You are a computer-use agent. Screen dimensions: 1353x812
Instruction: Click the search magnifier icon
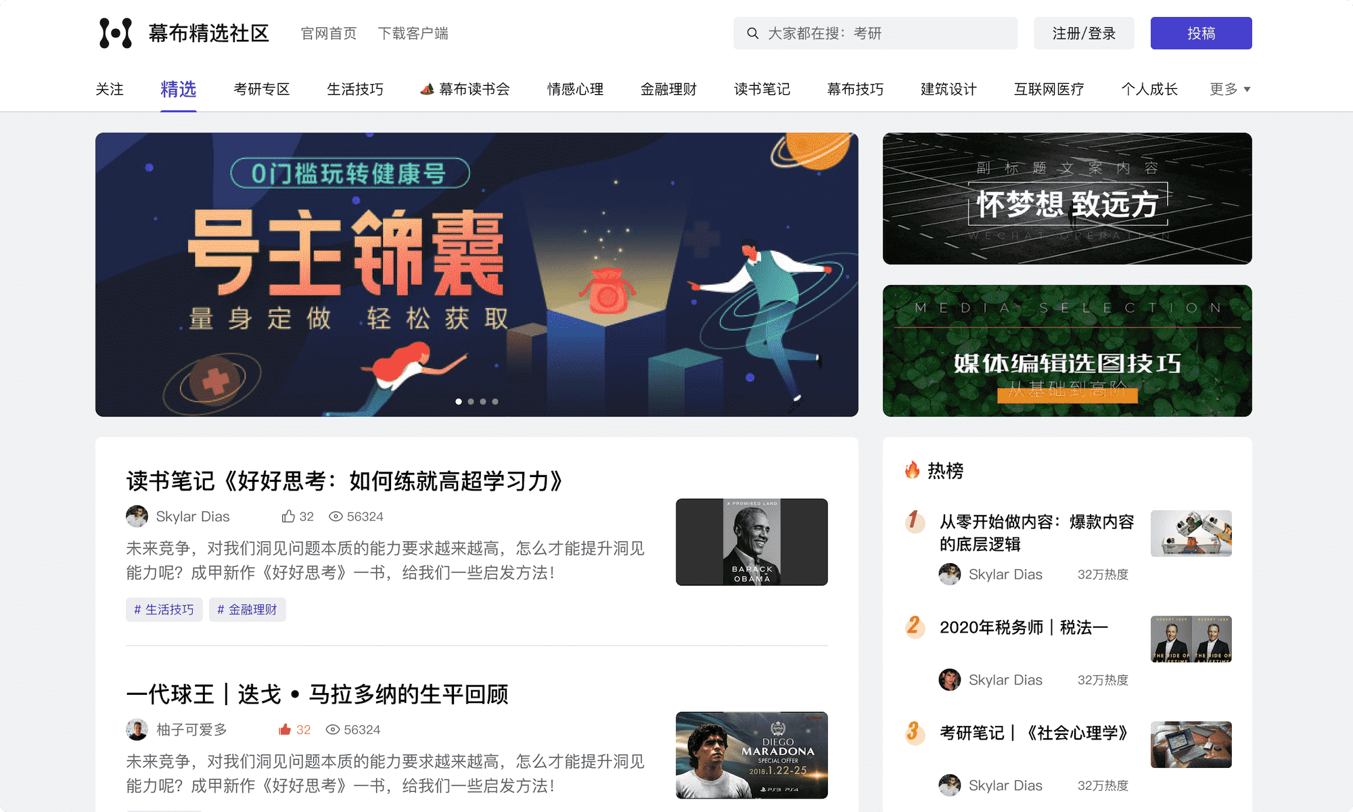pos(752,33)
